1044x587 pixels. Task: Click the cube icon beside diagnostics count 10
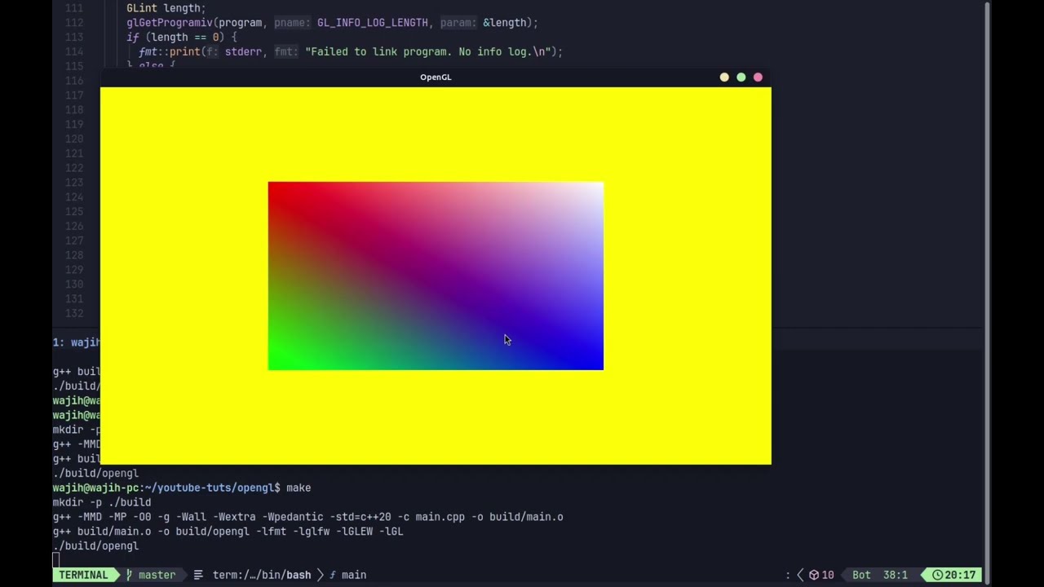tap(813, 575)
